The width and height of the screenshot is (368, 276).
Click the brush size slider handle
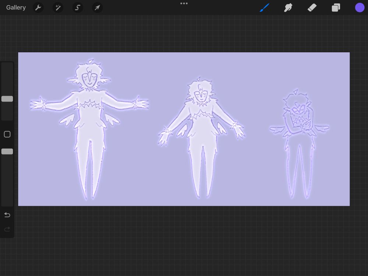7,99
